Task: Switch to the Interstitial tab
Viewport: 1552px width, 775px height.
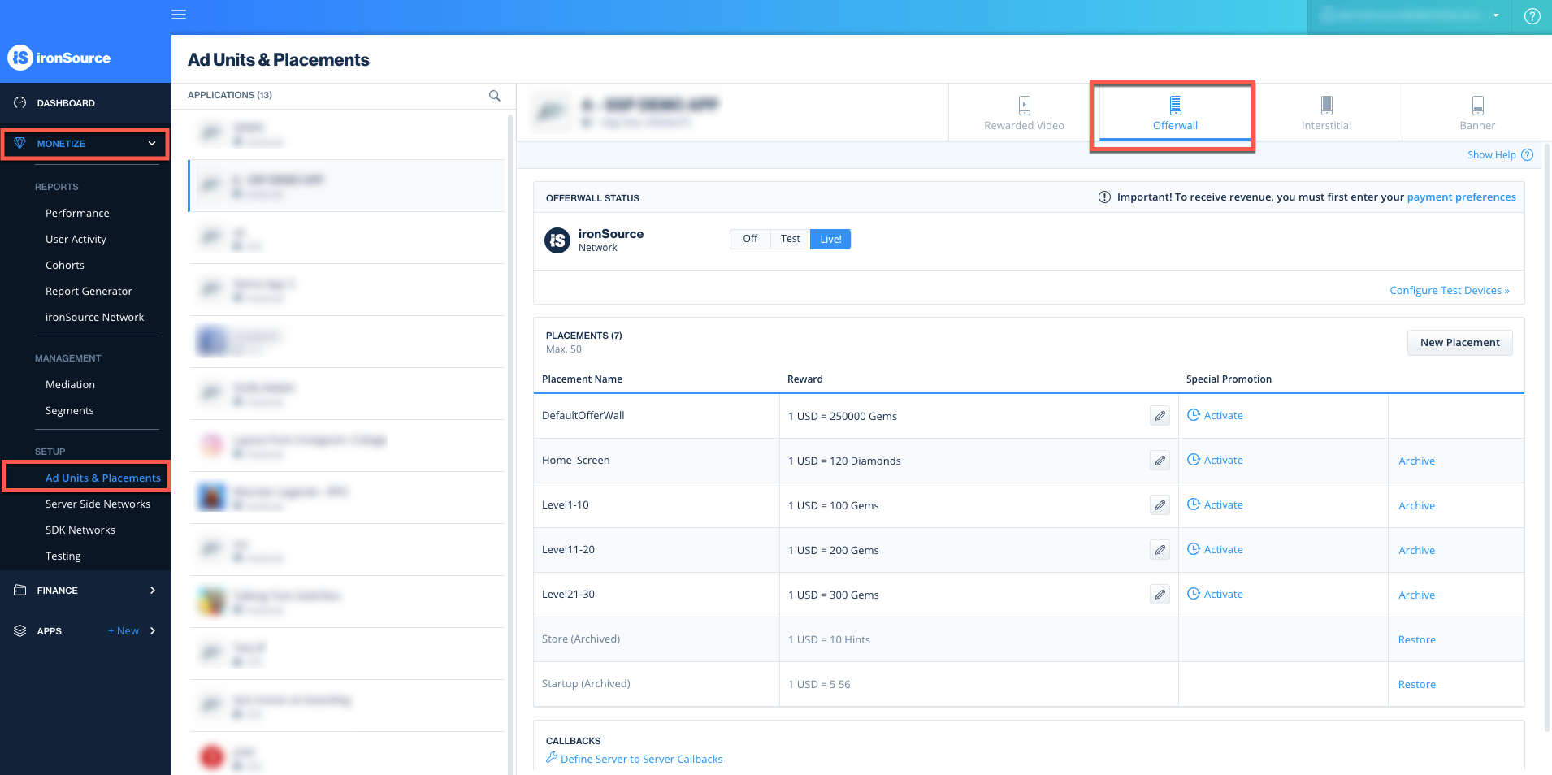Action: (x=1326, y=112)
